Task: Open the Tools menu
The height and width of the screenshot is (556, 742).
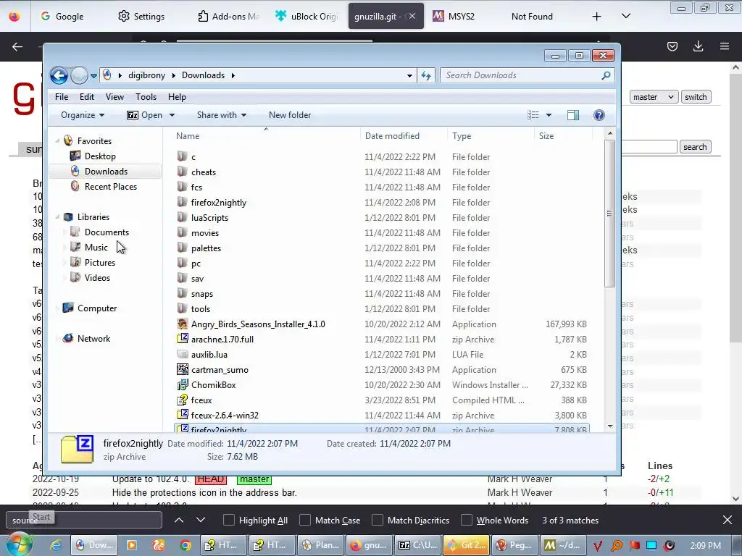Action: pos(146,97)
